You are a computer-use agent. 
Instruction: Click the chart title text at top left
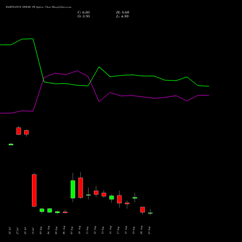coord(38,7)
